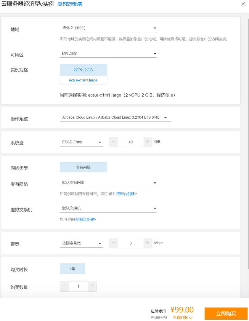The width and height of the screenshot is (249, 321).
Task: Expand the 地域 region dropdown
Action: (108, 28)
